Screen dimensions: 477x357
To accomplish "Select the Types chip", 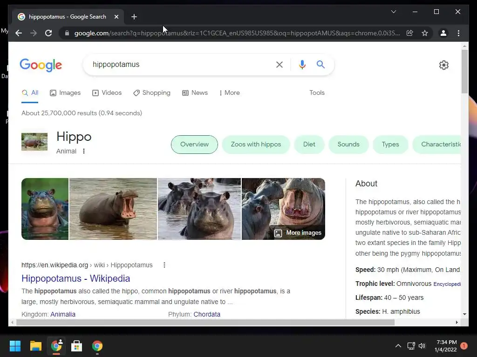I will [390, 145].
